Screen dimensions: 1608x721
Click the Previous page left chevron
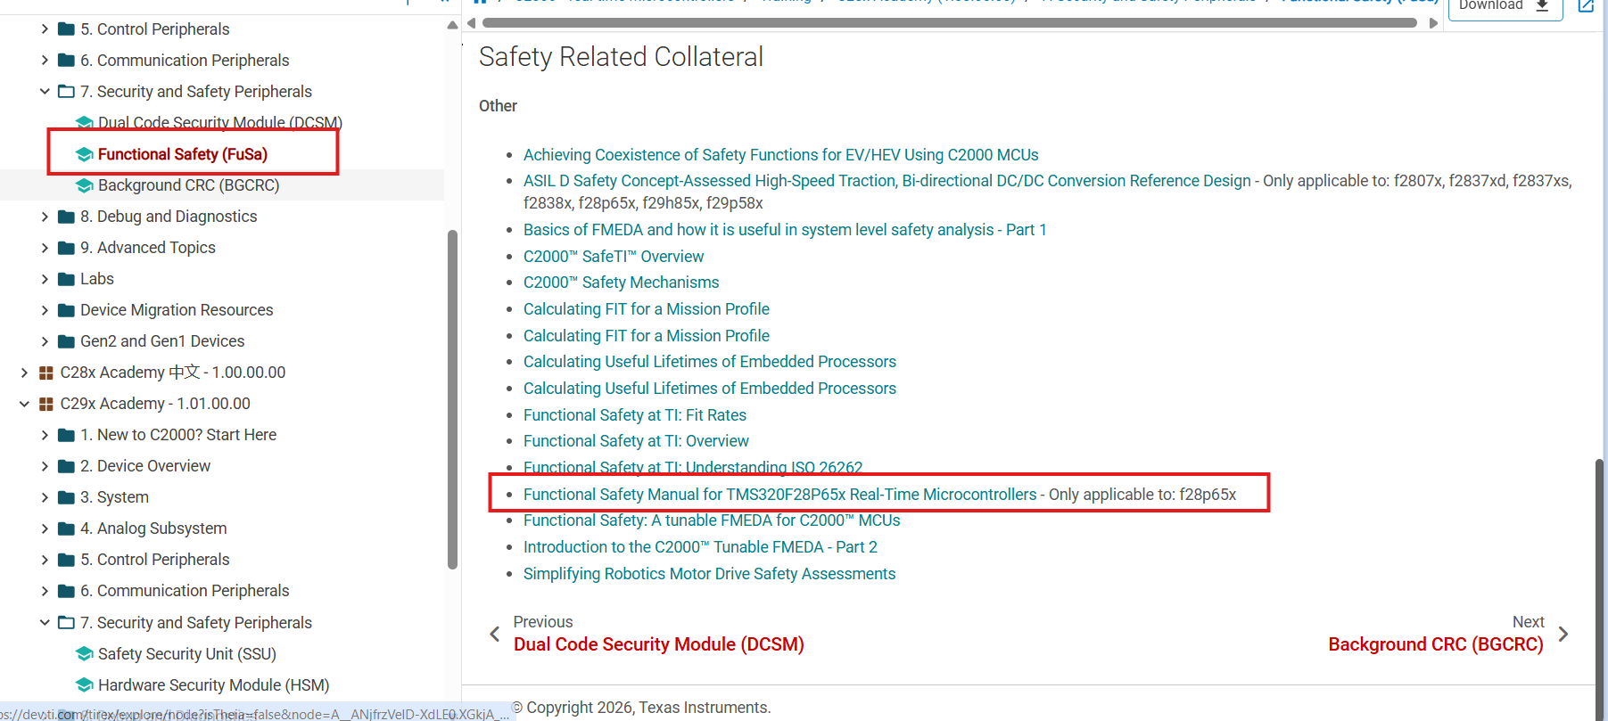point(495,635)
